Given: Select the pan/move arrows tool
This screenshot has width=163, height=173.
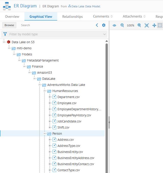Looking at the screenshot, I should tap(154, 25).
